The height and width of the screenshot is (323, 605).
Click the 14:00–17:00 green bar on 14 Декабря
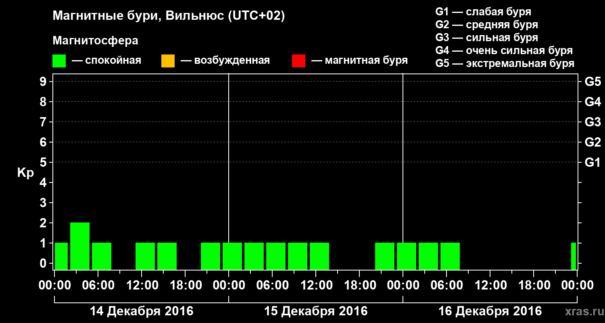click(167, 256)
